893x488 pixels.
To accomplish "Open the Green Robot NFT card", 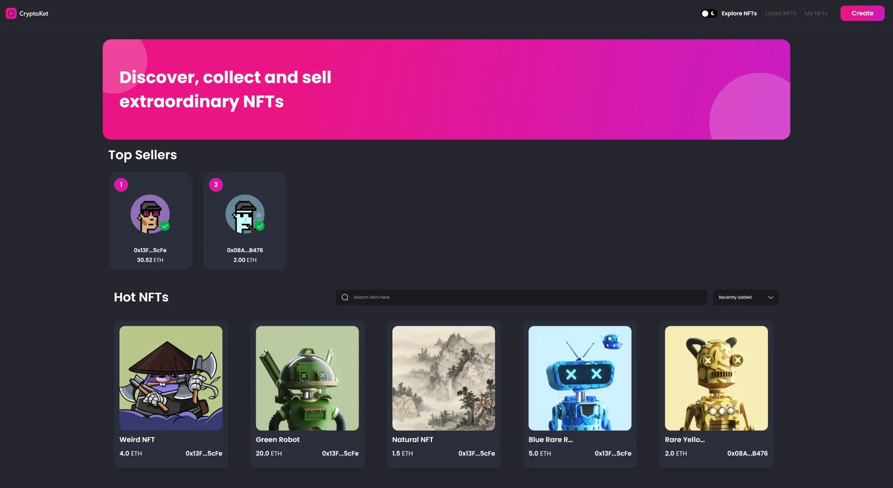I will (307, 378).
